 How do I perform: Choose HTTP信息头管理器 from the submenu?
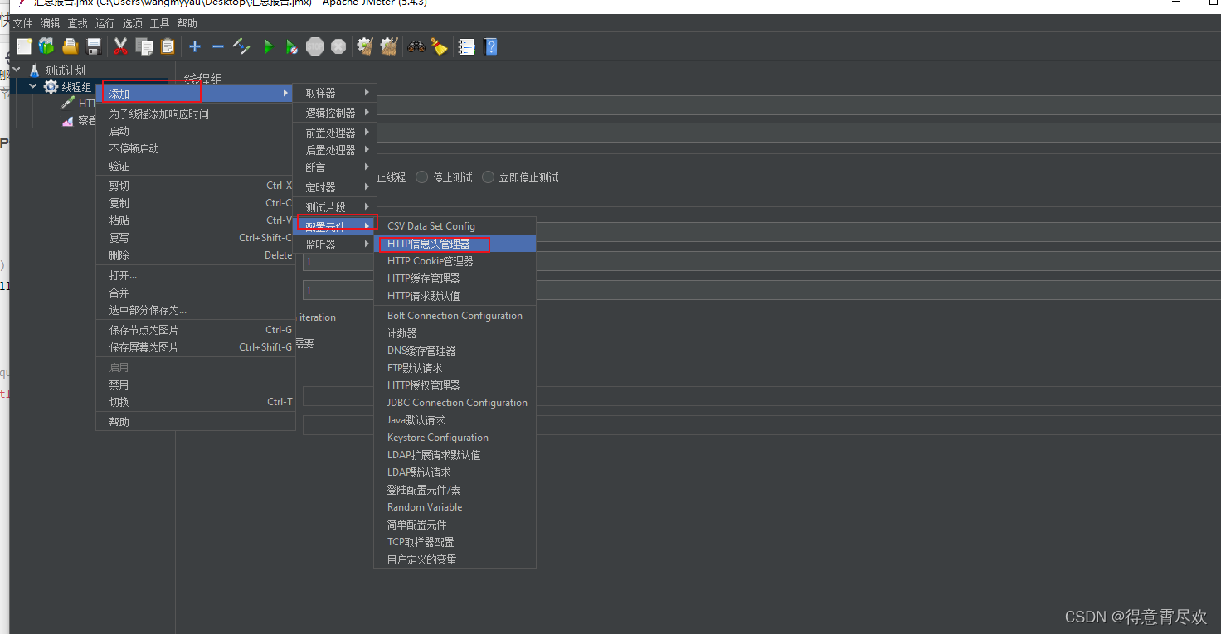point(455,244)
